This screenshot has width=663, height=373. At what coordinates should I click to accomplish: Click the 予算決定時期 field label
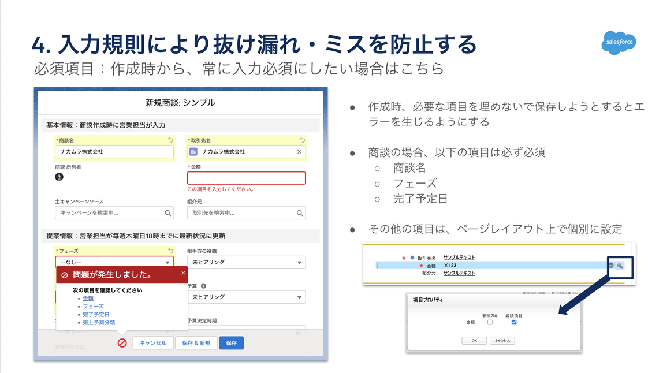coord(202,320)
